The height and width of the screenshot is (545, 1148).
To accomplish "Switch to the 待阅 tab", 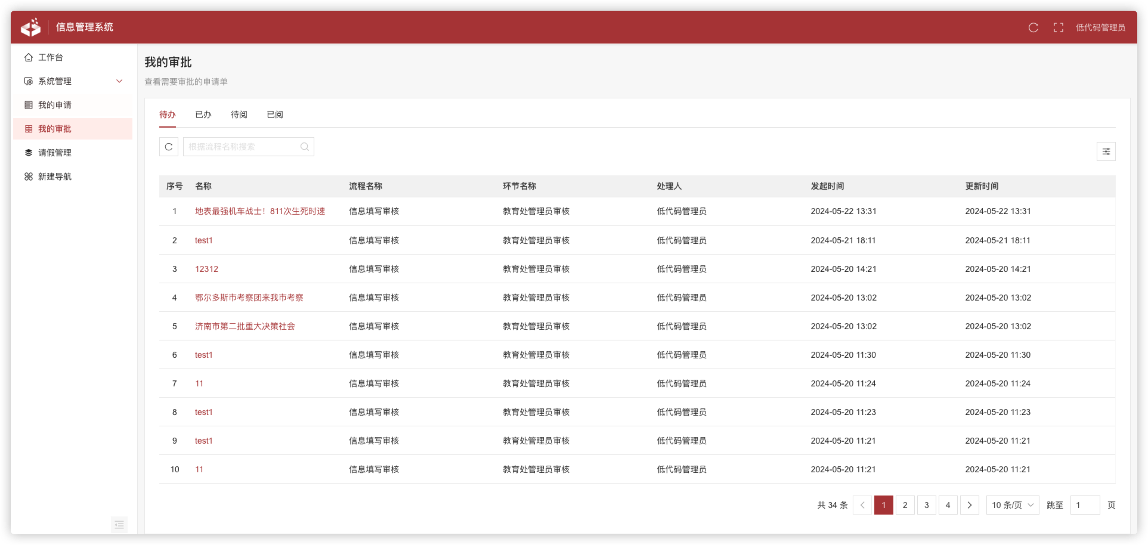I will point(239,114).
